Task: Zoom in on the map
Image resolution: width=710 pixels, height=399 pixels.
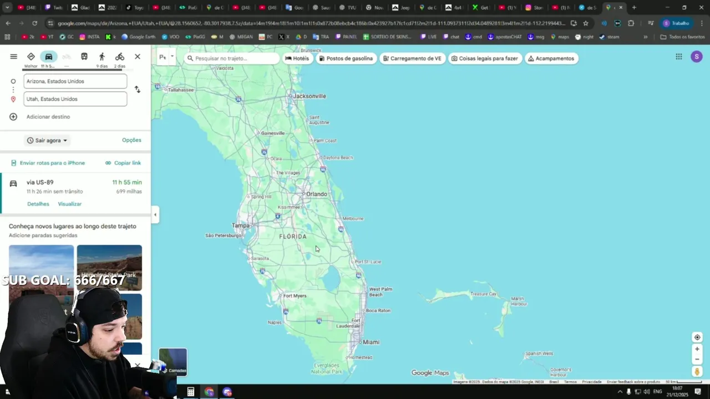Action: click(697, 349)
